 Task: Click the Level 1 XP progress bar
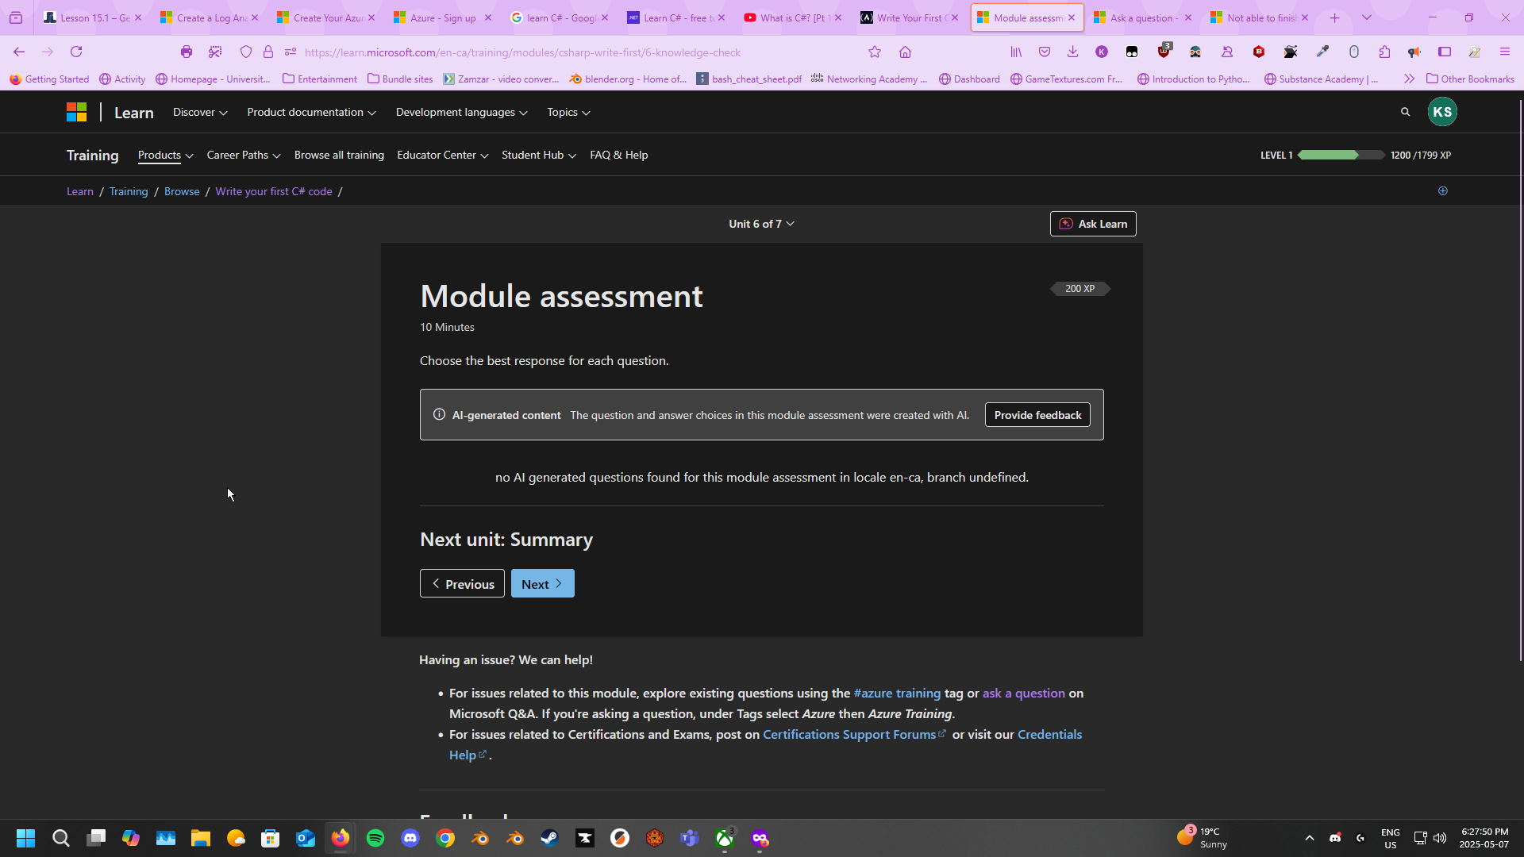click(1341, 155)
